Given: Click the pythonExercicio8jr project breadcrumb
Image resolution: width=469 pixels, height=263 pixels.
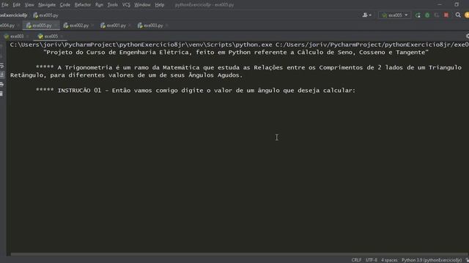Looking at the screenshot, I should pos(13,15).
